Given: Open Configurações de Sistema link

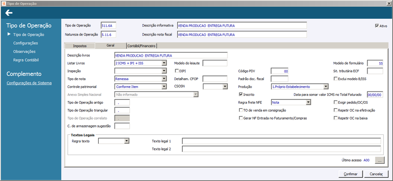Looking at the screenshot, I should 29,83.
